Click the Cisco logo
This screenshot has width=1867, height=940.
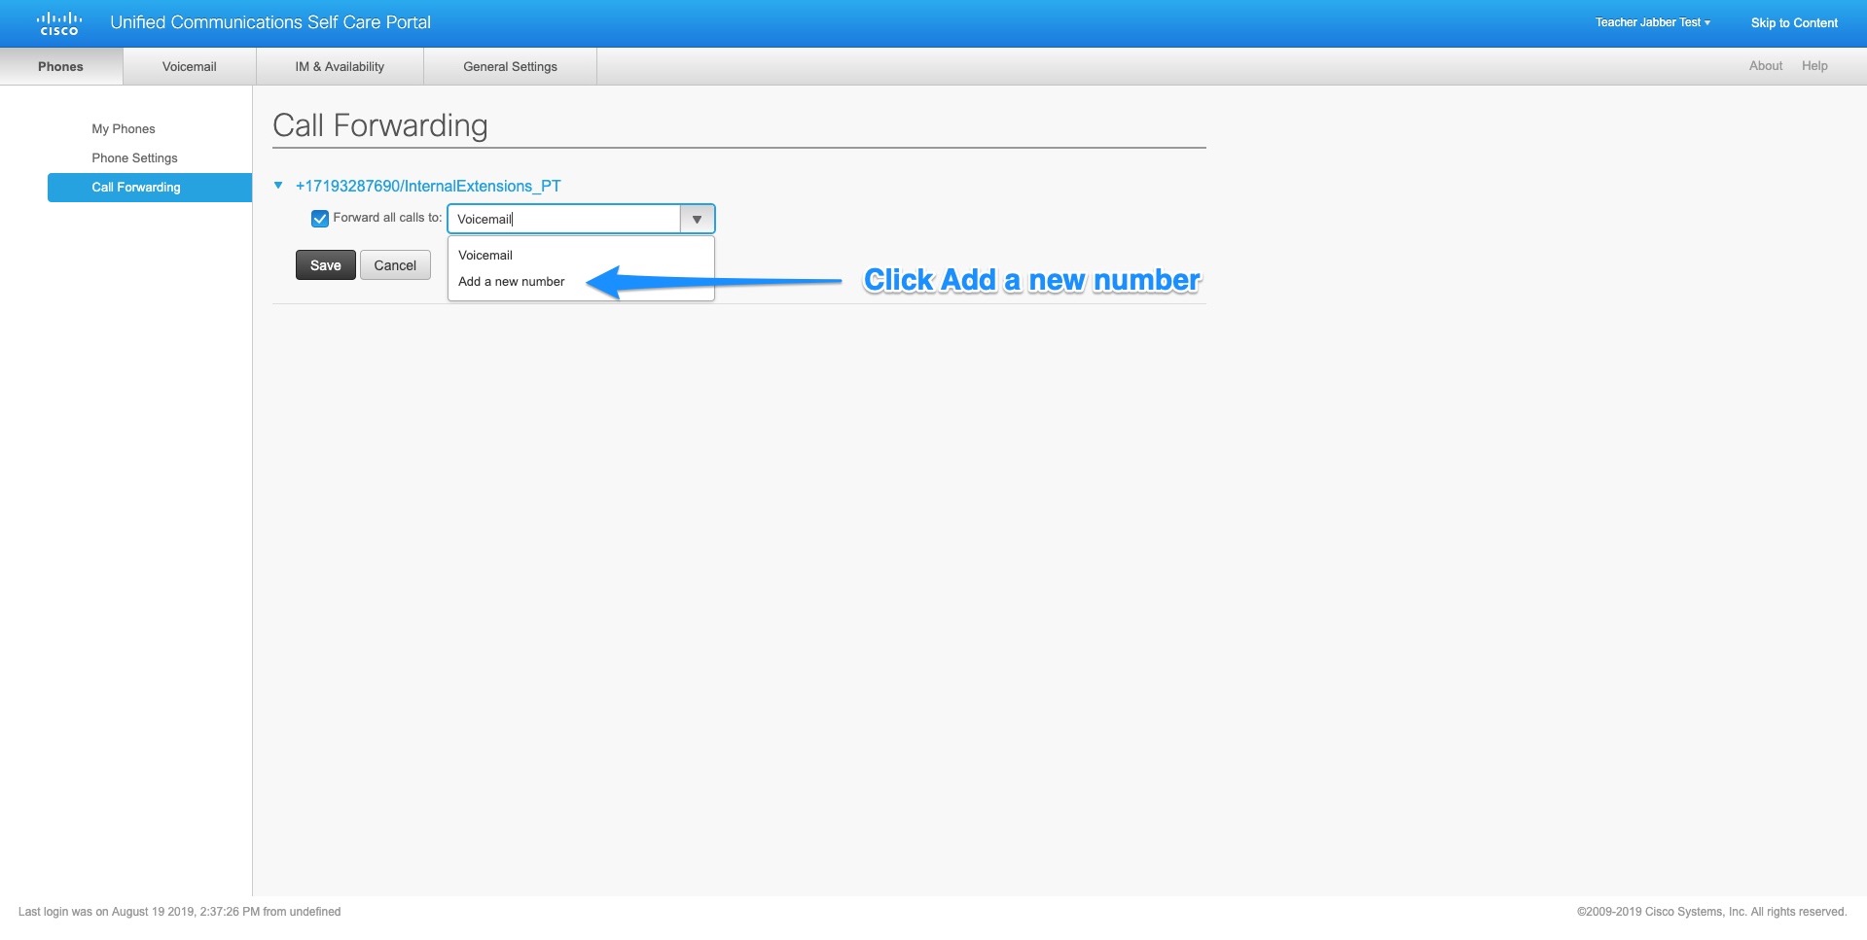tap(59, 23)
